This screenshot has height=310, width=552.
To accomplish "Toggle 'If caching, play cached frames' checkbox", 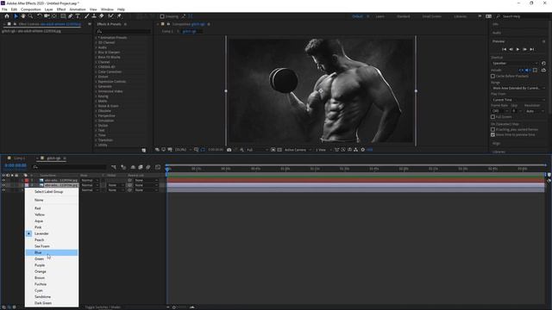I will 492,130.
